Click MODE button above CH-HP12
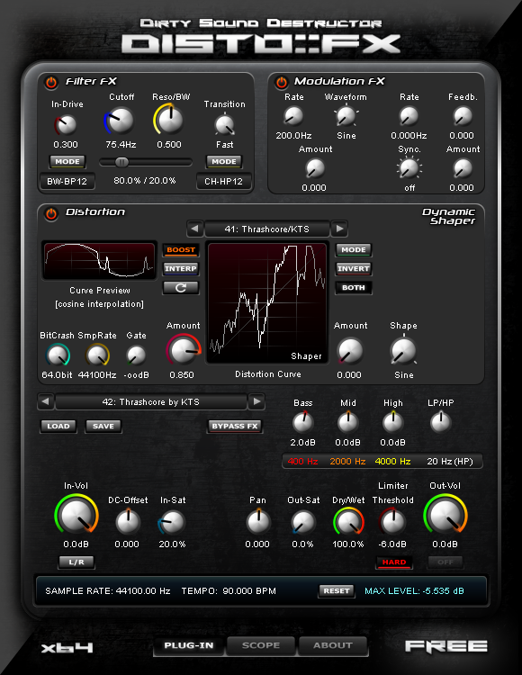Image resolution: width=522 pixels, height=675 pixels. click(x=224, y=162)
